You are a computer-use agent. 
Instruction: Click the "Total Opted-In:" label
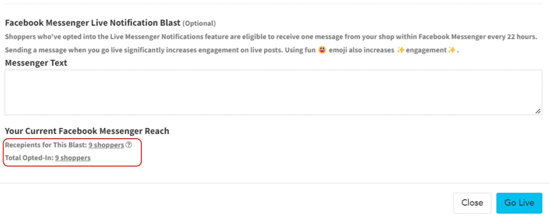pyautogui.click(x=29, y=158)
